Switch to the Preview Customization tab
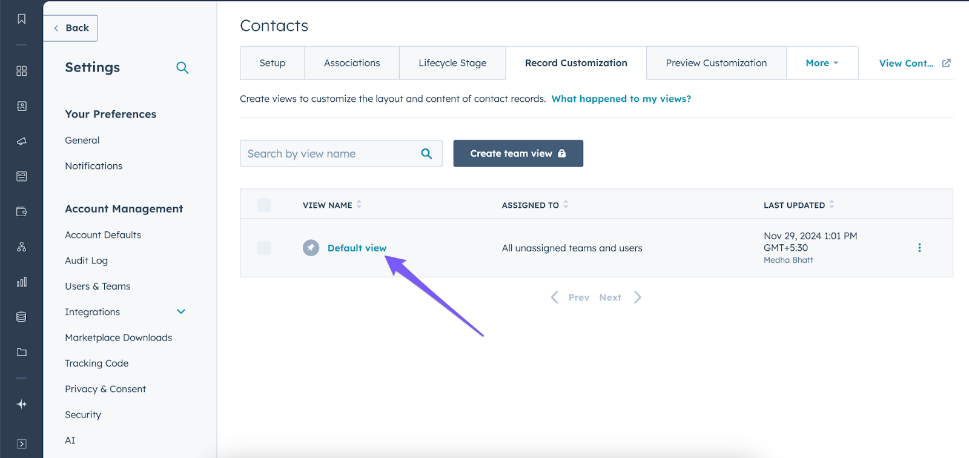The image size is (969, 458). (x=716, y=63)
